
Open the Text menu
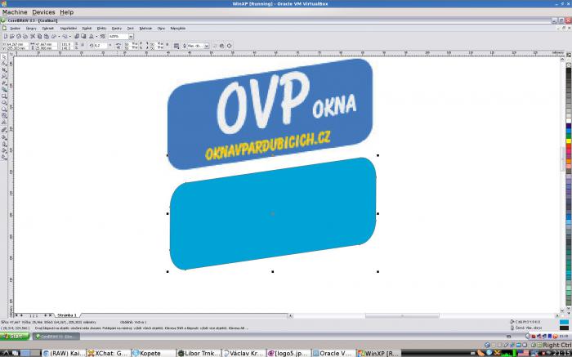[x=130, y=28]
